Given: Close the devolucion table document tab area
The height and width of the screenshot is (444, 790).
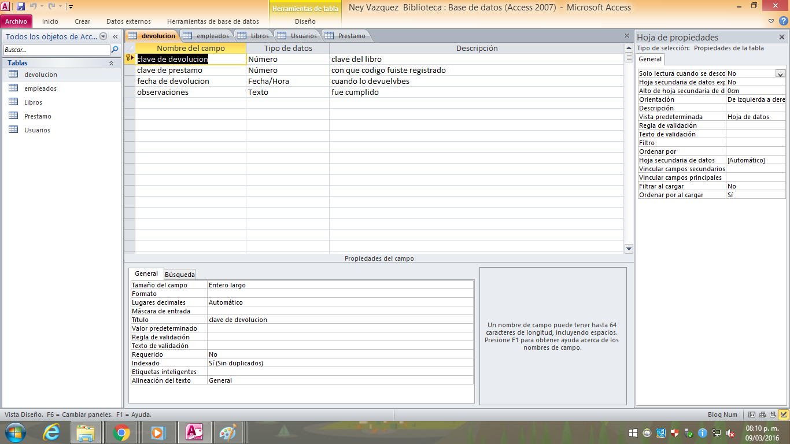Looking at the screenshot, I should [627, 36].
